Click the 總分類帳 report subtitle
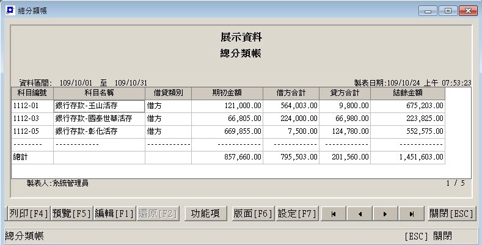The image size is (482, 245). pyautogui.click(x=241, y=54)
